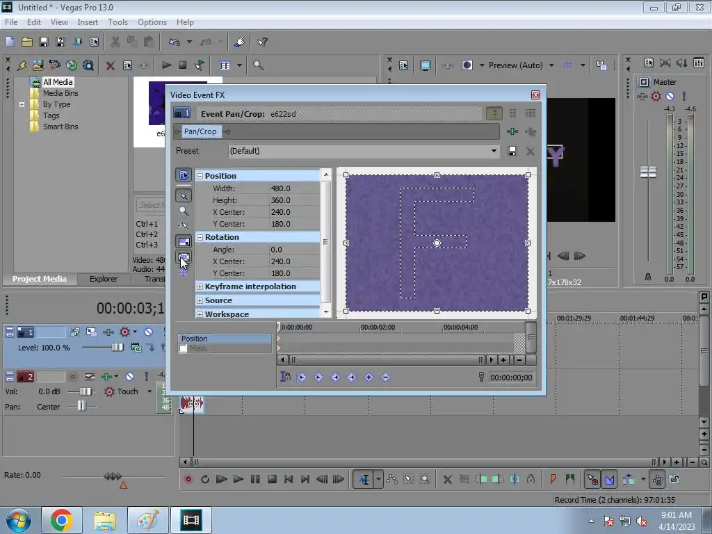Save preset with the disk icon beside Preset
This screenshot has height=534, width=712.
point(512,151)
